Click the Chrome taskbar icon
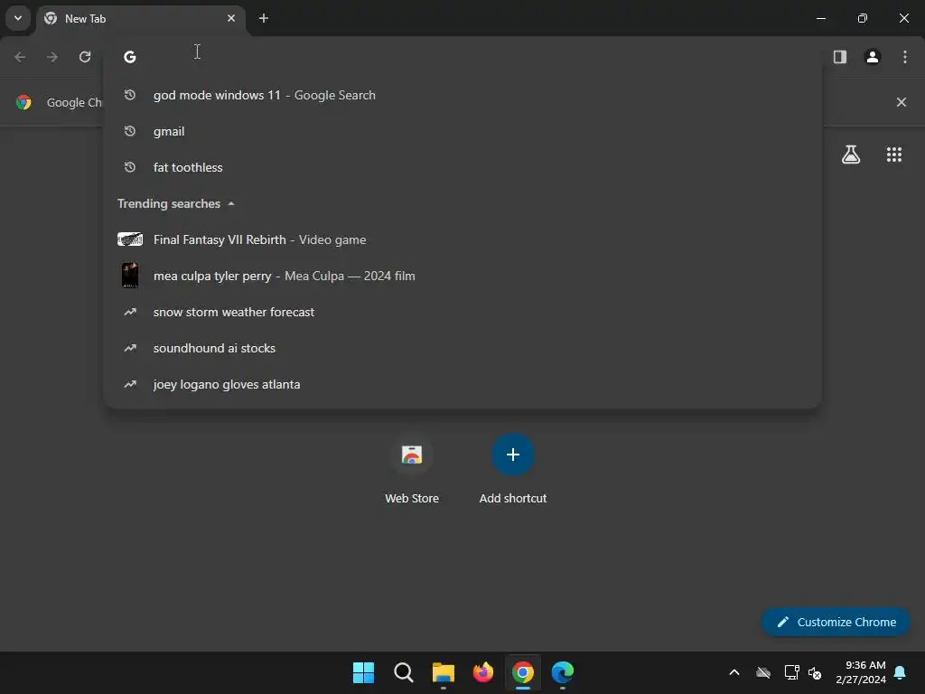 coord(523,672)
